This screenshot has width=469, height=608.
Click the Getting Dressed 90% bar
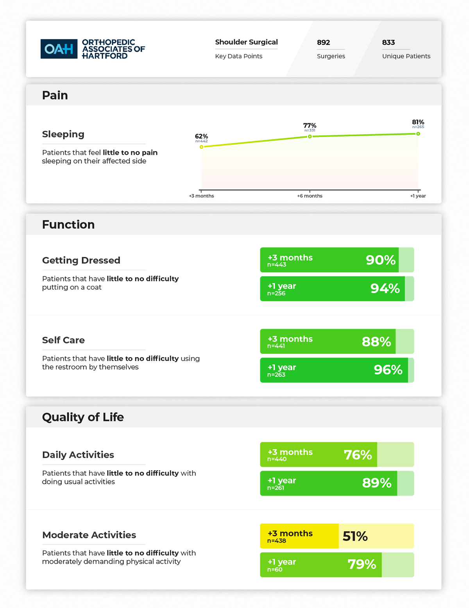tap(329, 260)
